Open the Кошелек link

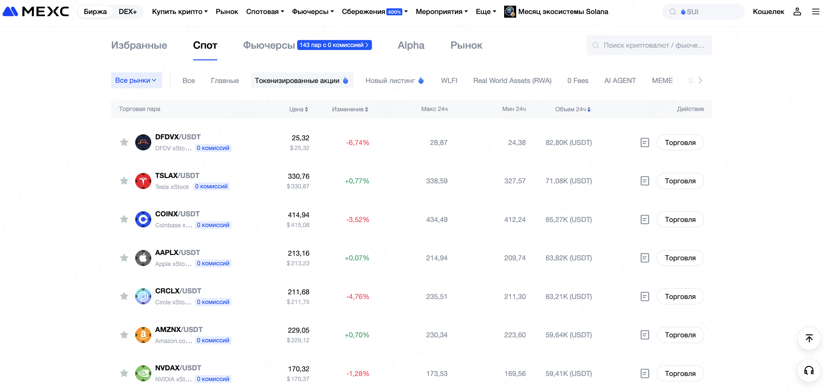tap(768, 12)
